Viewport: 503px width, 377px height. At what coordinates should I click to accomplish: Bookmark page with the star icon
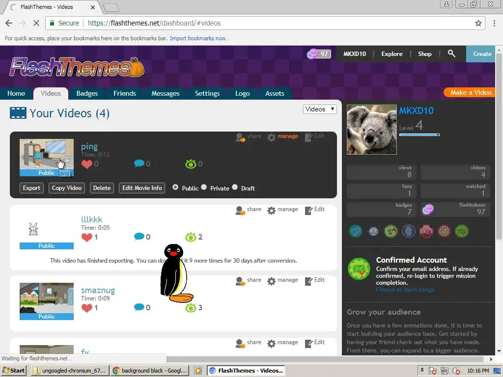478,23
